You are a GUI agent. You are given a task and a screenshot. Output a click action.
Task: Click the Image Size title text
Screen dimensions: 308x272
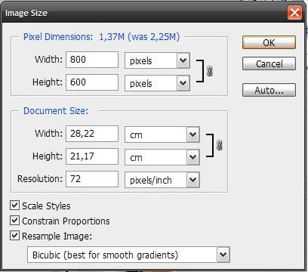[26, 13]
